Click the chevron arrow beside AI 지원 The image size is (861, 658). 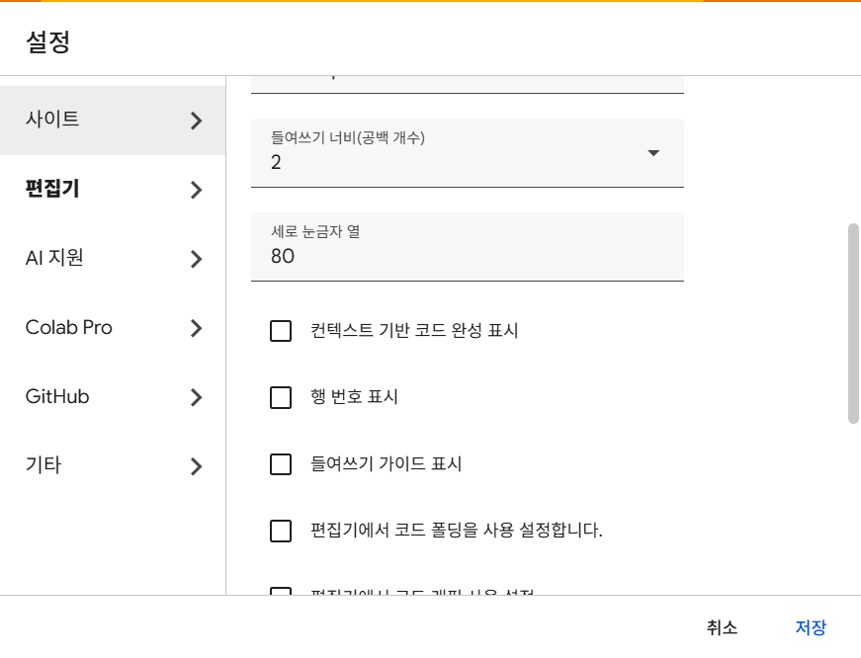click(196, 259)
